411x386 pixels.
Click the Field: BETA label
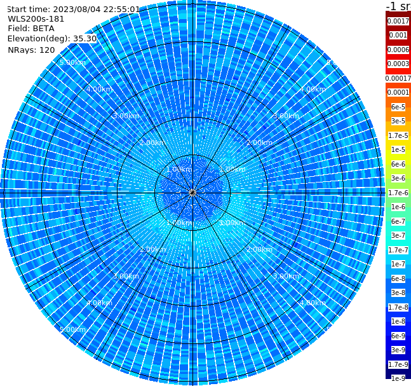(31, 29)
